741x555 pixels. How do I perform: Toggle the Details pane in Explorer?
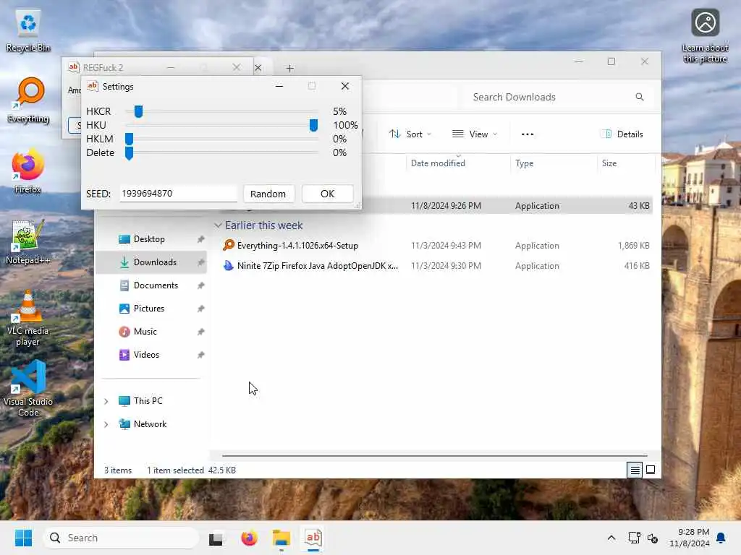pos(622,134)
